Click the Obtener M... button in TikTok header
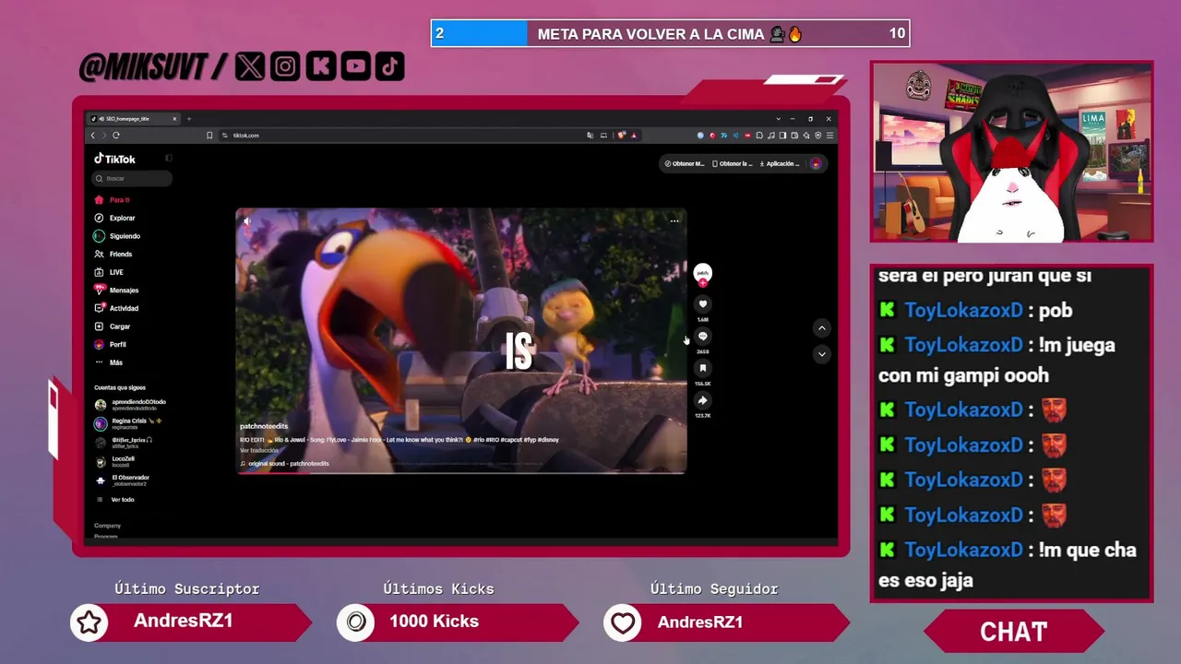Viewport: 1181px width, 664px height. pos(684,164)
